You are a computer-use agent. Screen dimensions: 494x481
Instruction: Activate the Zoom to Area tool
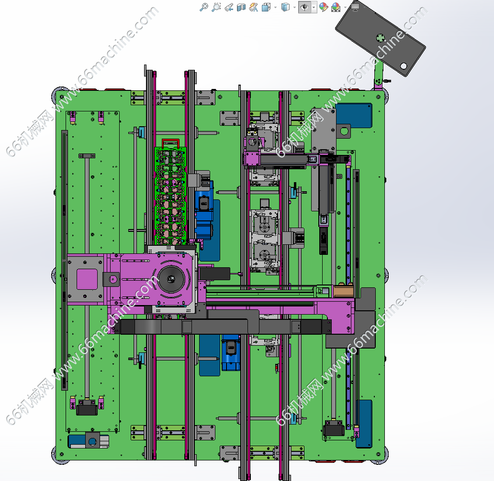216,7
